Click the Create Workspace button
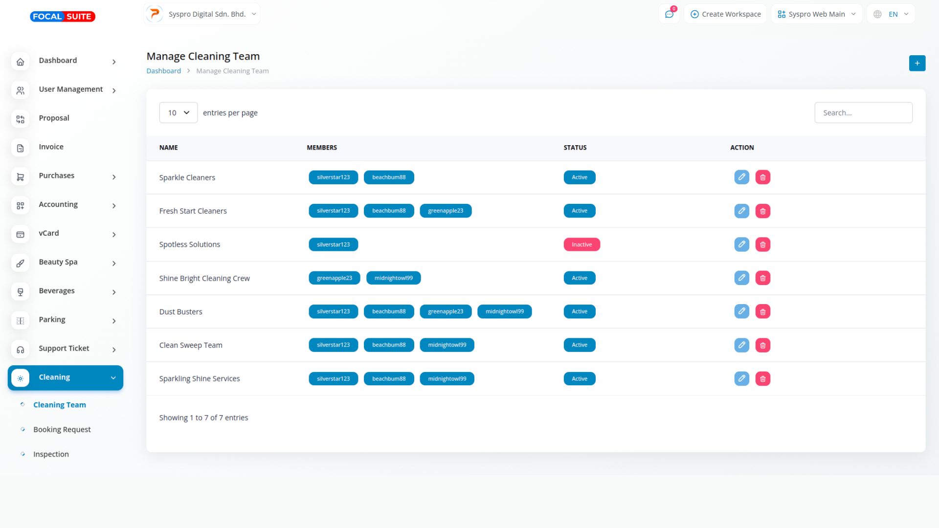 pyautogui.click(x=725, y=14)
